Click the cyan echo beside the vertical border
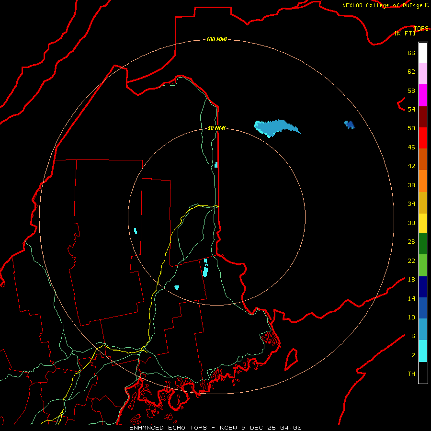This screenshot has height=431, width=431. [x=216, y=165]
